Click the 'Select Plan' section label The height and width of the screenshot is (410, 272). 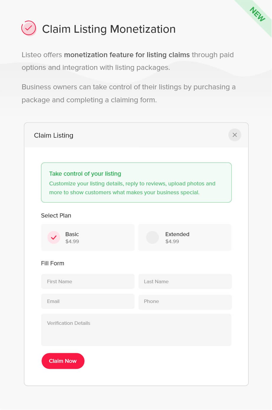click(x=56, y=215)
